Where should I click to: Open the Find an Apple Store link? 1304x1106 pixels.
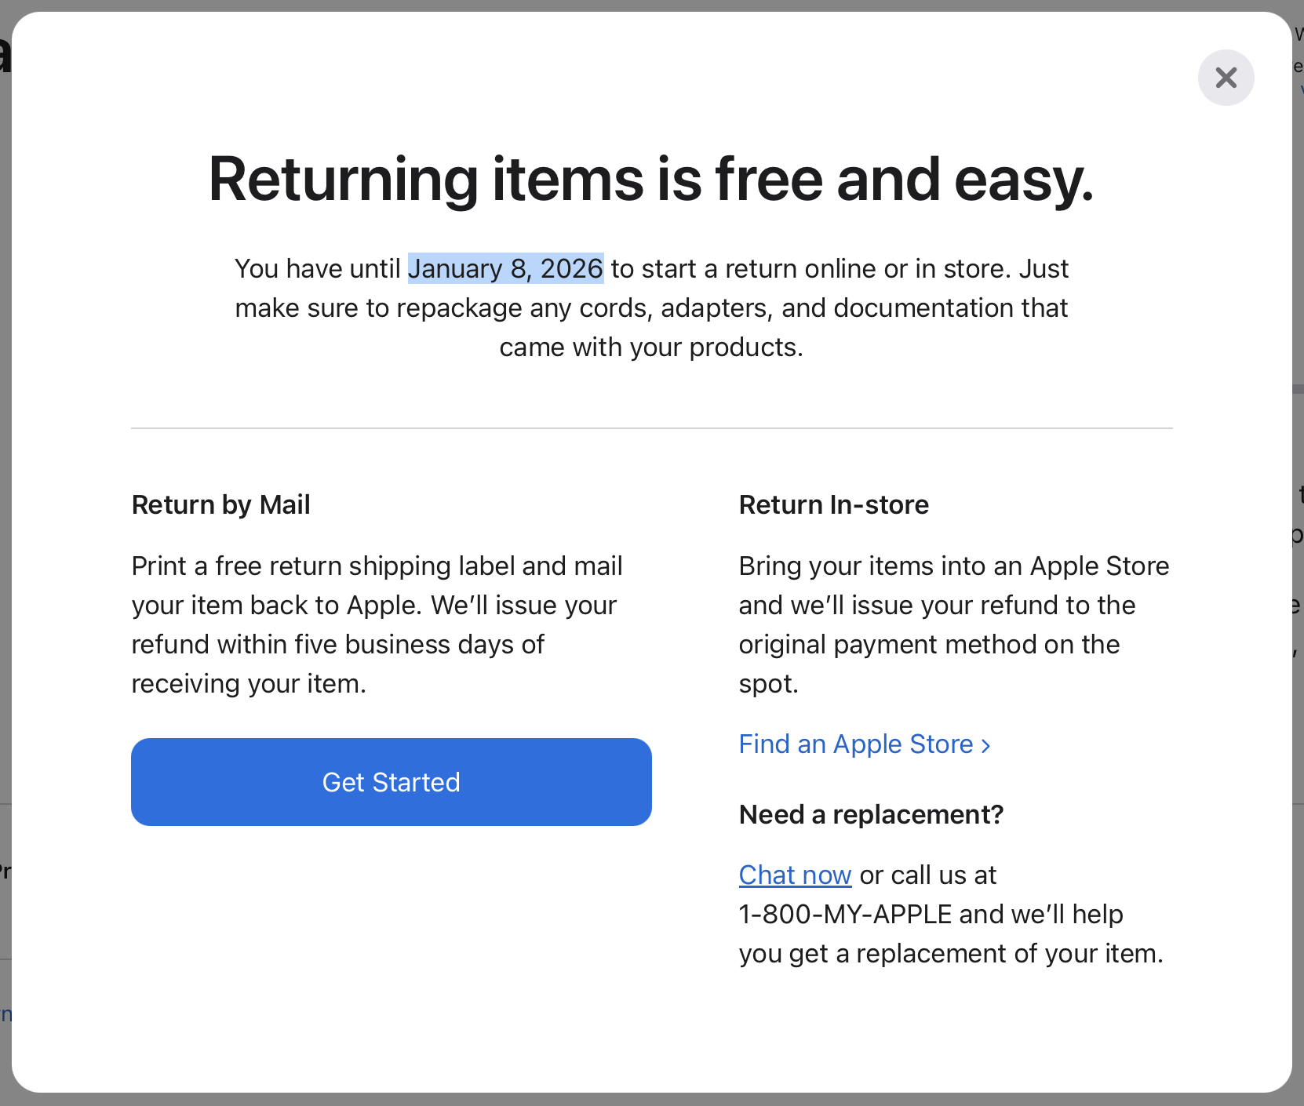pyautogui.click(x=855, y=744)
